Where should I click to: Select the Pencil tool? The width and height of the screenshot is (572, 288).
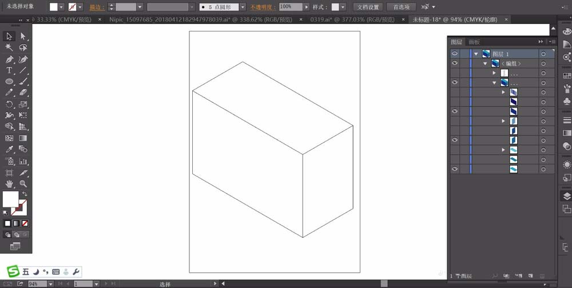9,92
